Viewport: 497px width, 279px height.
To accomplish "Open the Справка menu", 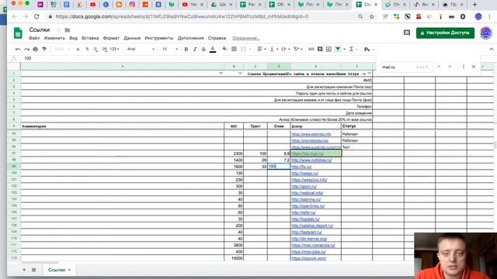I will click(217, 38).
